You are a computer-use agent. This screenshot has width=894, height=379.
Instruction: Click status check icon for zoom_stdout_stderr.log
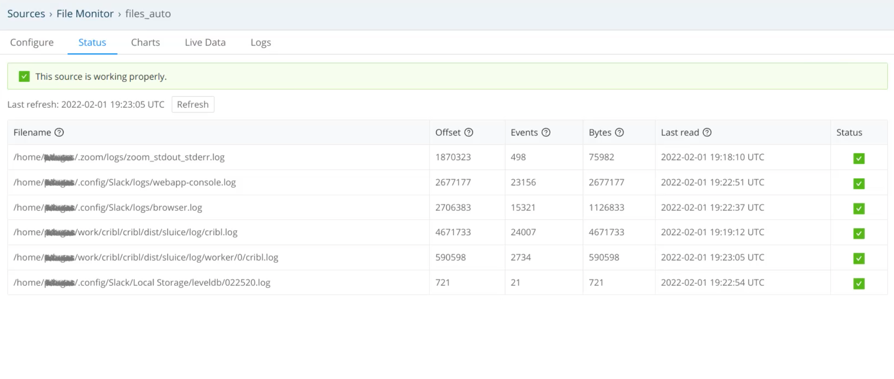[x=858, y=158]
